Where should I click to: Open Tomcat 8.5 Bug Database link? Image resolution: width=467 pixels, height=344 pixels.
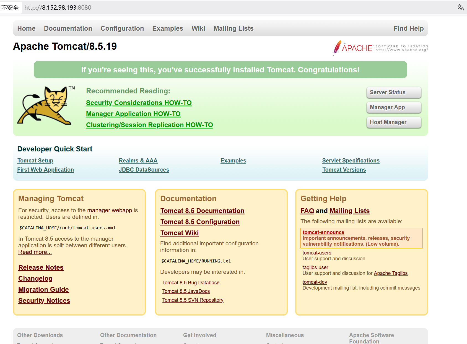pyautogui.click(x=191, y=283)
